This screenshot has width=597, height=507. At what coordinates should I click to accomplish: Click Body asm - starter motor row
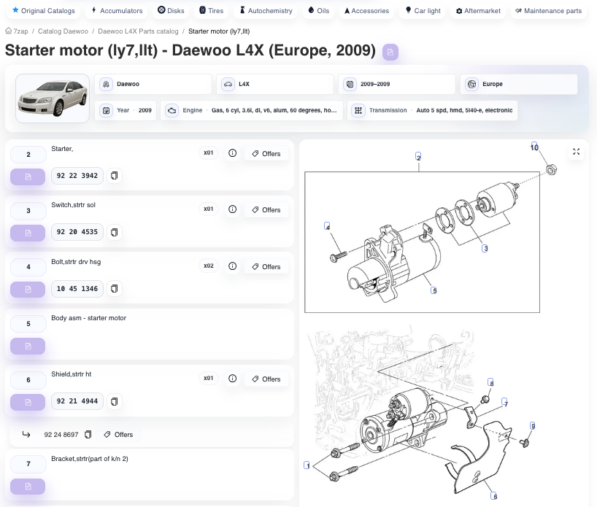[149, 334]
